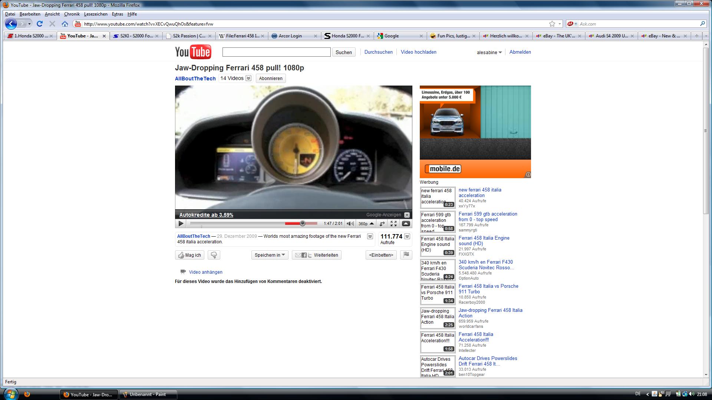Close the Google-Anzeigen ad overlay
Viewport: 712px width, 400px height.
(407, 215)
